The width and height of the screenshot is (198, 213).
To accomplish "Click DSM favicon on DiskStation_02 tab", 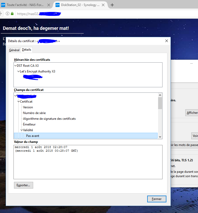I will click(58, 5).
